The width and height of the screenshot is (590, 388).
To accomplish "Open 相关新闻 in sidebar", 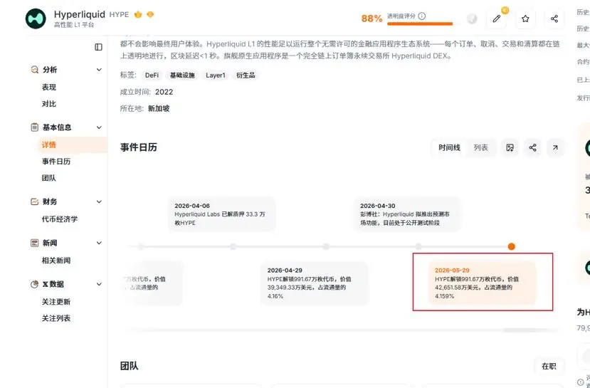I will coord(56,261).
